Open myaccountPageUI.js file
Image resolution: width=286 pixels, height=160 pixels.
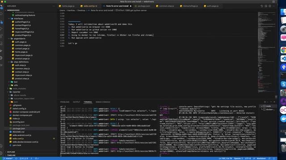click(x=25, y=32)
